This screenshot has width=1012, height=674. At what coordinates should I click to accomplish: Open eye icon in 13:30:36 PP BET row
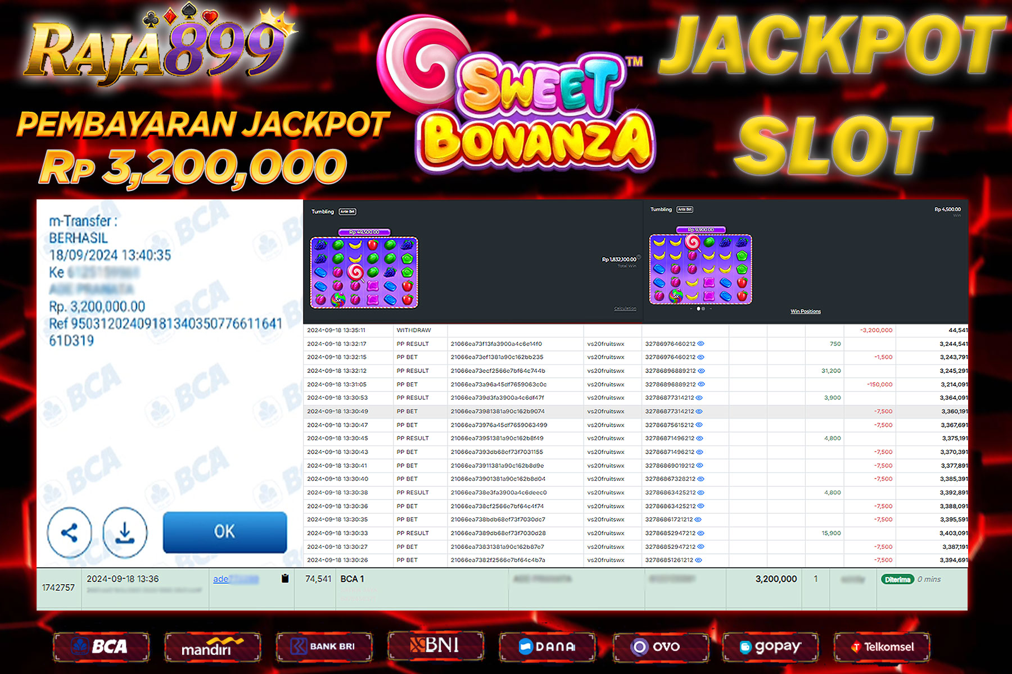click(701, 506)
